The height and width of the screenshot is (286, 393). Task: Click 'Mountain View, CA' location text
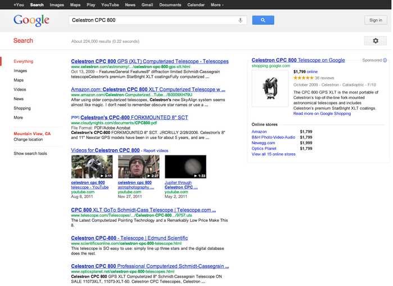coord(32,134)
